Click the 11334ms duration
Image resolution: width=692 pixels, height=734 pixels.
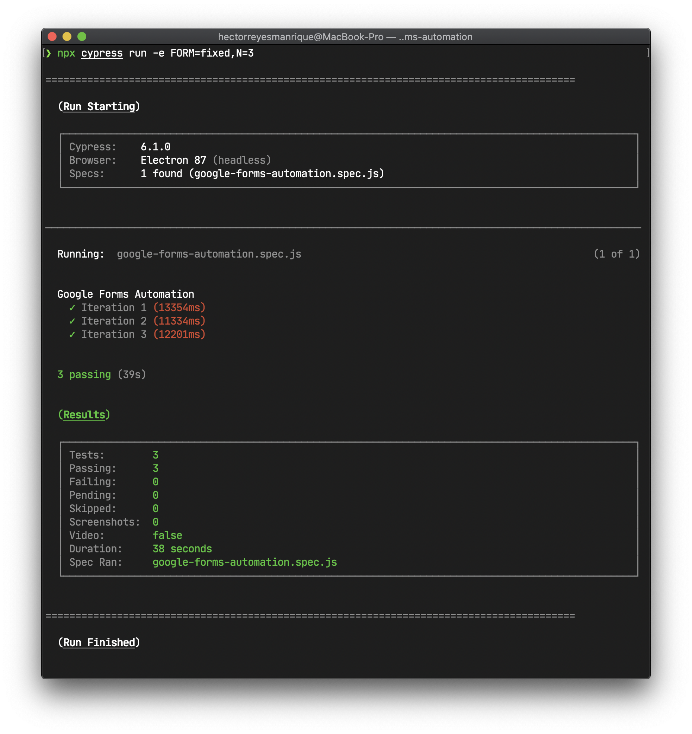point(179,321)
